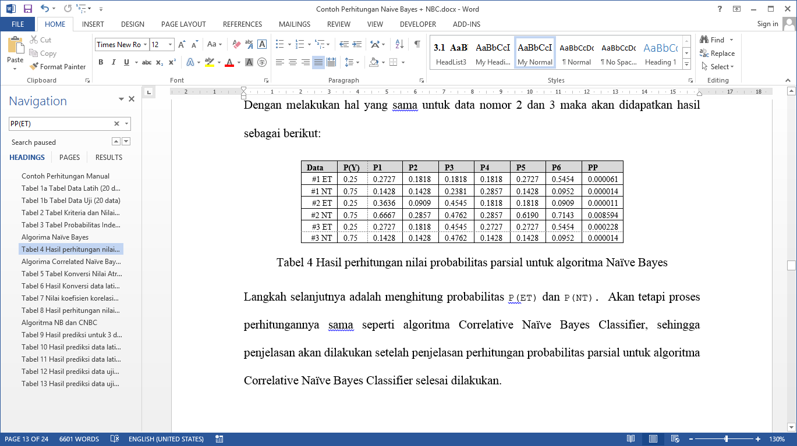Toggle Italic formatting
This screenshot has height=446, width=797.
[114, 62]
